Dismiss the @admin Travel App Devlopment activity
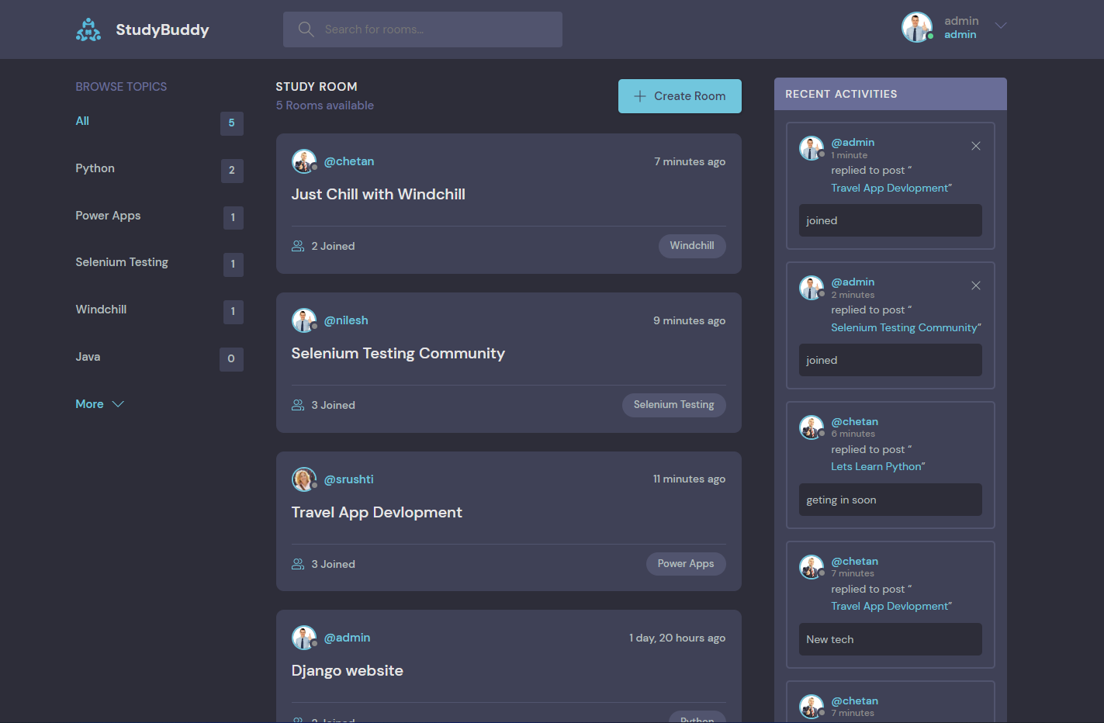Image resolution: width=1104 pixels, height=723 pixels. (x=975, y=145)
